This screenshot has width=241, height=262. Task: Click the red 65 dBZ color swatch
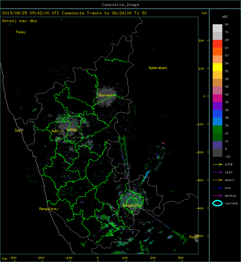click(217, 44)
